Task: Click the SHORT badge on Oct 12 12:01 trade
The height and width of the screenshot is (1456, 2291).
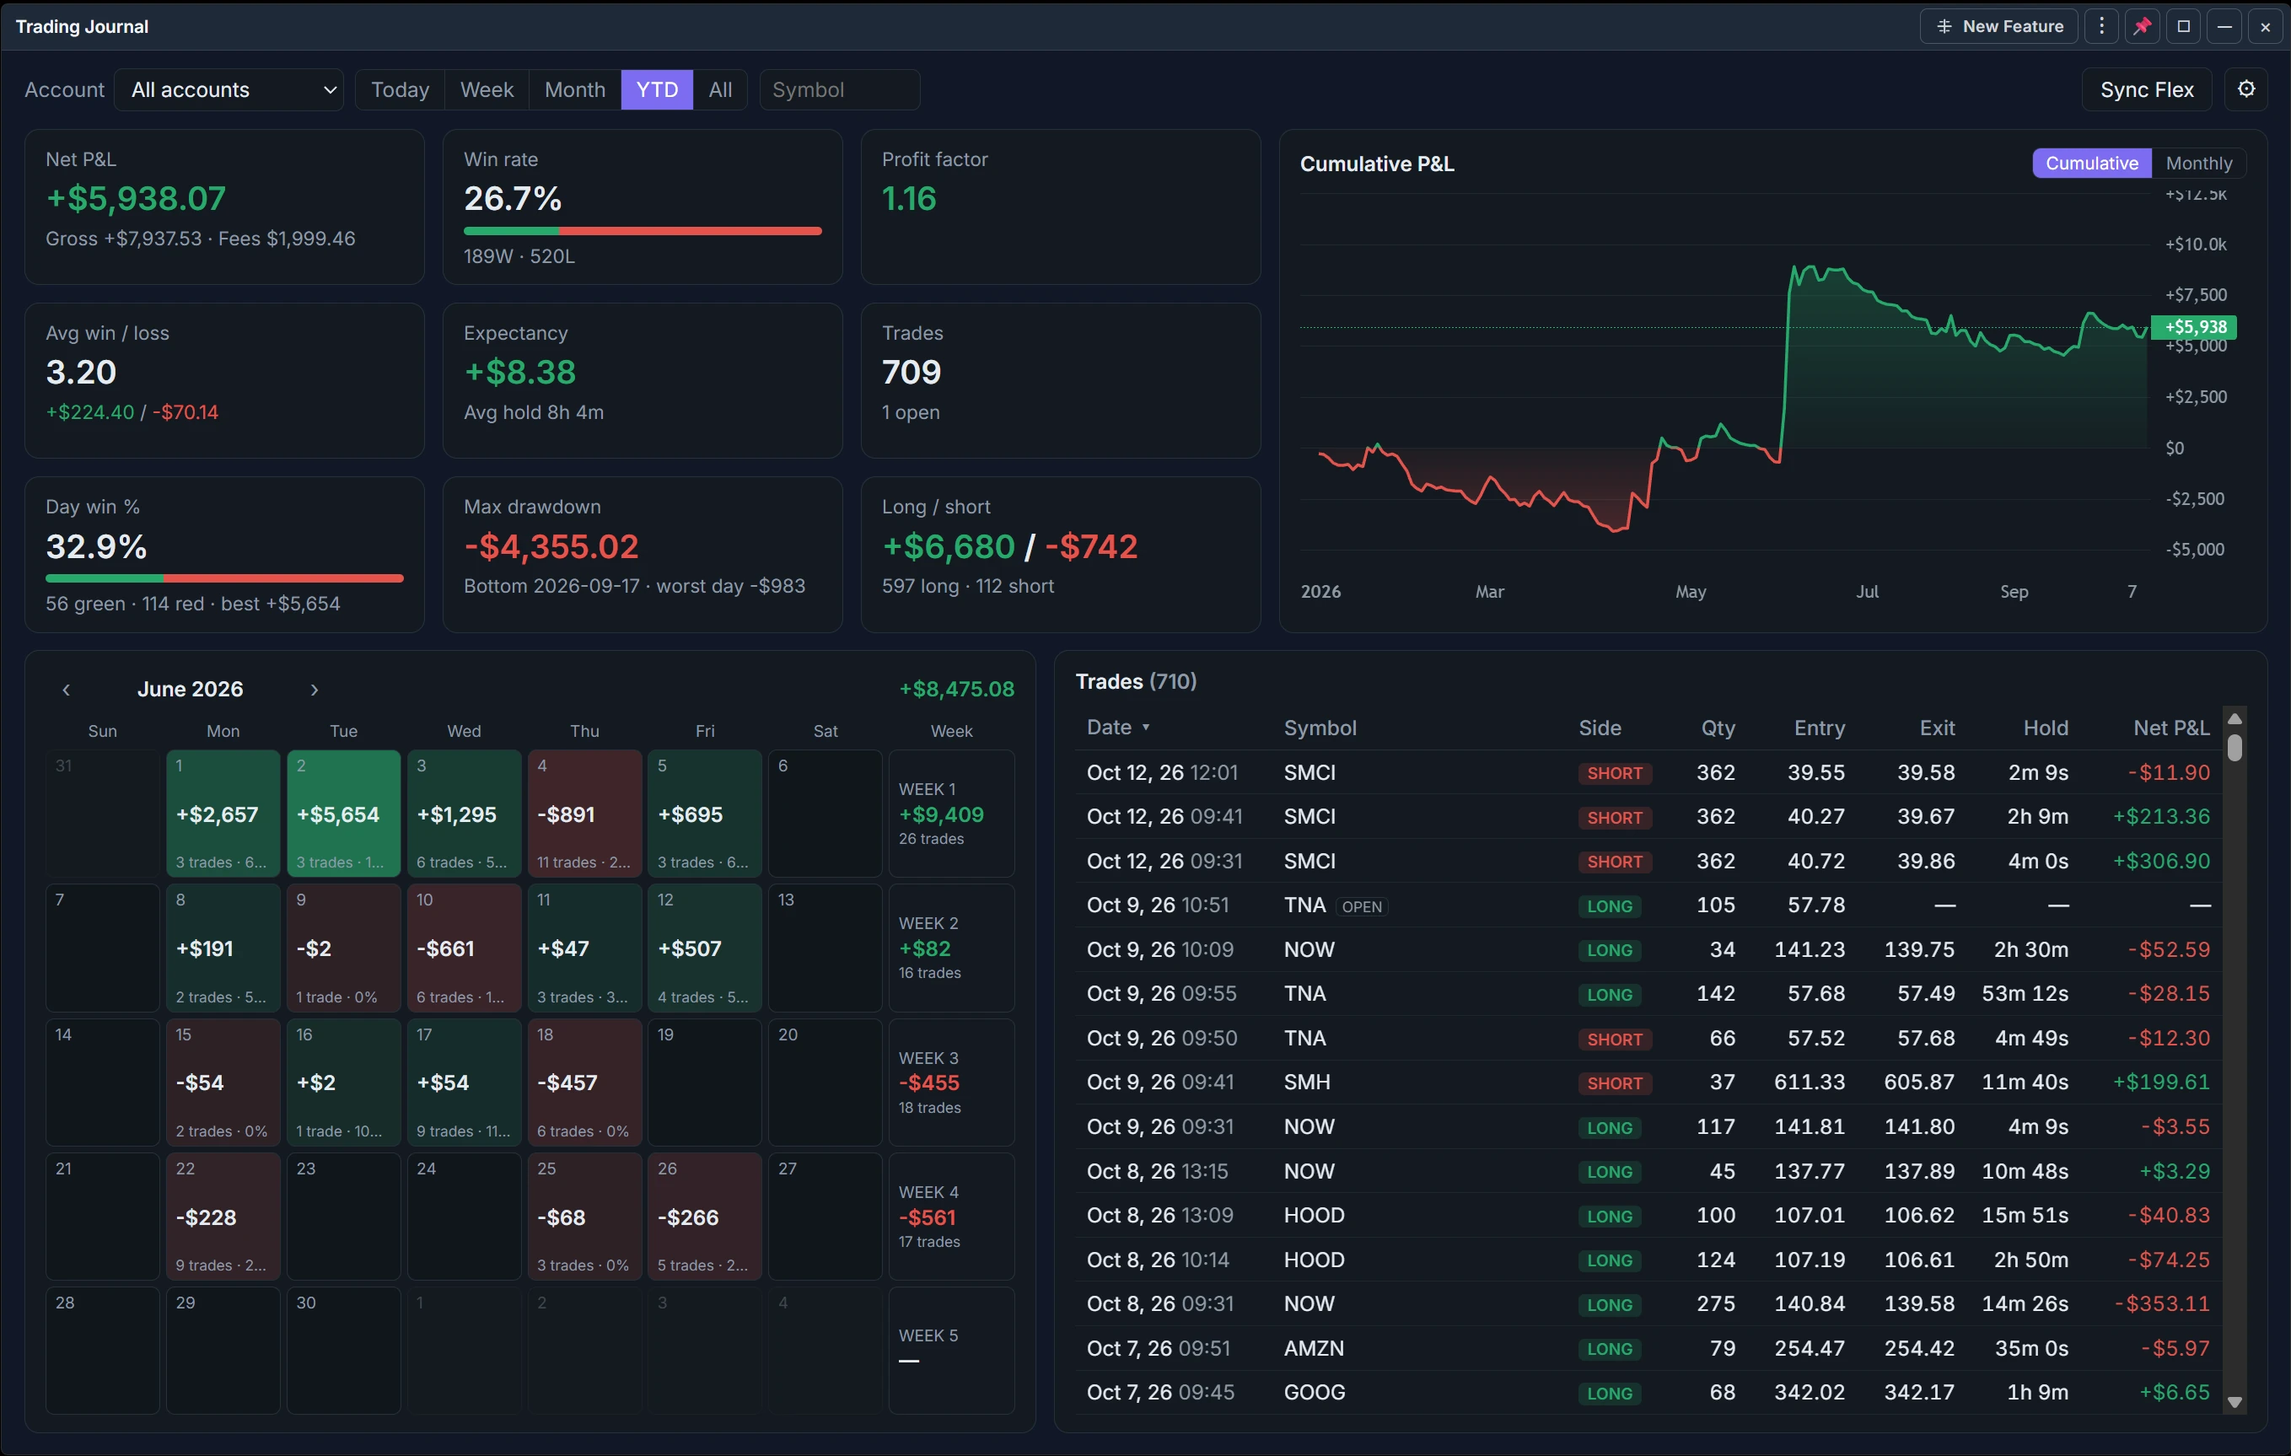Action: pyautogui.click(x=1615, y=773)
